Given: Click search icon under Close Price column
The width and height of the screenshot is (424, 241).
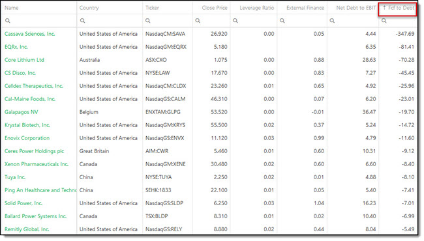Looking at the screenshot, I should tap(198, 21).
